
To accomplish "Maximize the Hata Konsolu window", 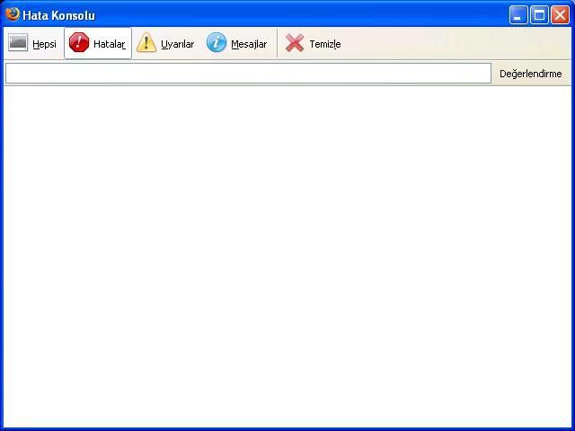I will click(539, 15).
